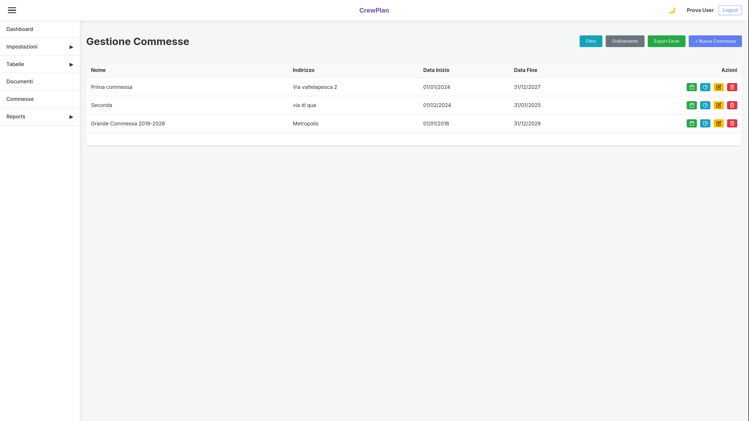
Task: Click pie chart icon for Grande Commessa
Action: tap(705, 123)
